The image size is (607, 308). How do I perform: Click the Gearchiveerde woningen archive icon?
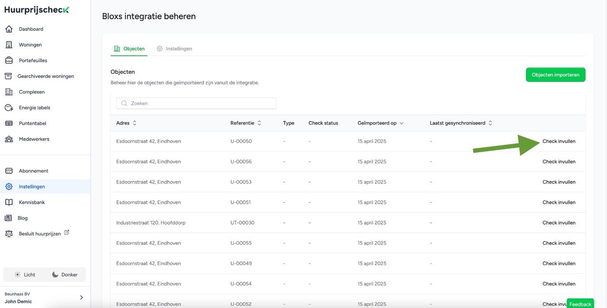point(8,76)
